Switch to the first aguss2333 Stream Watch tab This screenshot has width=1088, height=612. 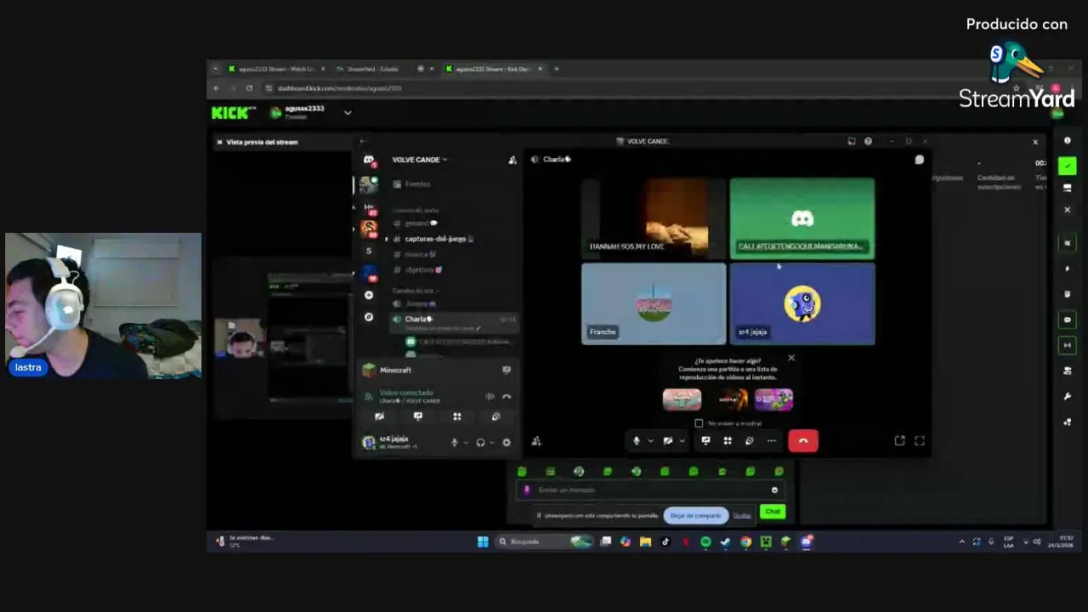point(276,69)
